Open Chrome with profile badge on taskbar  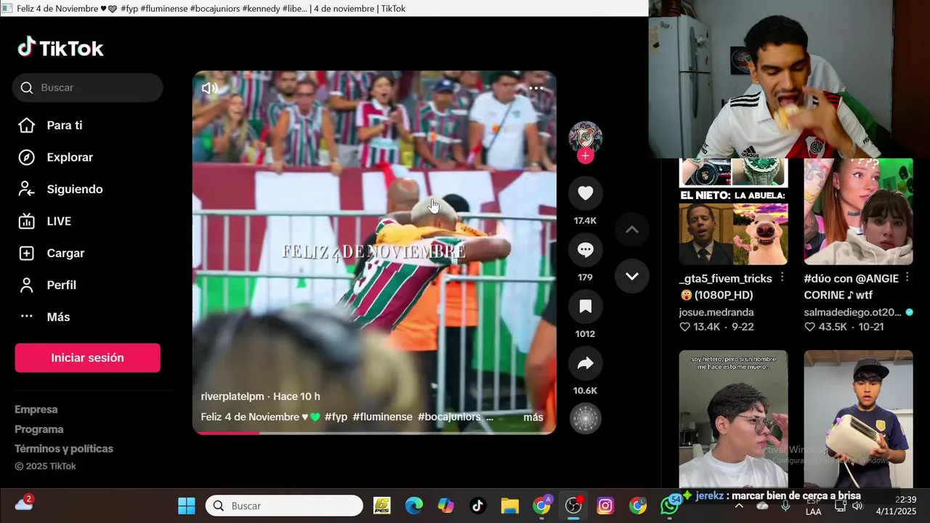(x=542, y=506)
